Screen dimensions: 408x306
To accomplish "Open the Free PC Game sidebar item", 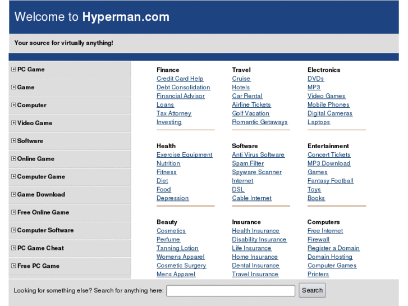I will click(38, 266).
